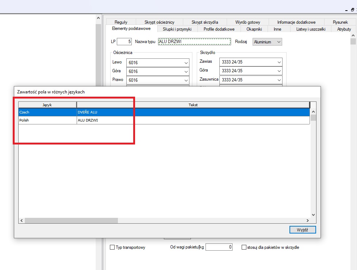
Task: Open Informacje dodatkowe tab
Action: 296,22
